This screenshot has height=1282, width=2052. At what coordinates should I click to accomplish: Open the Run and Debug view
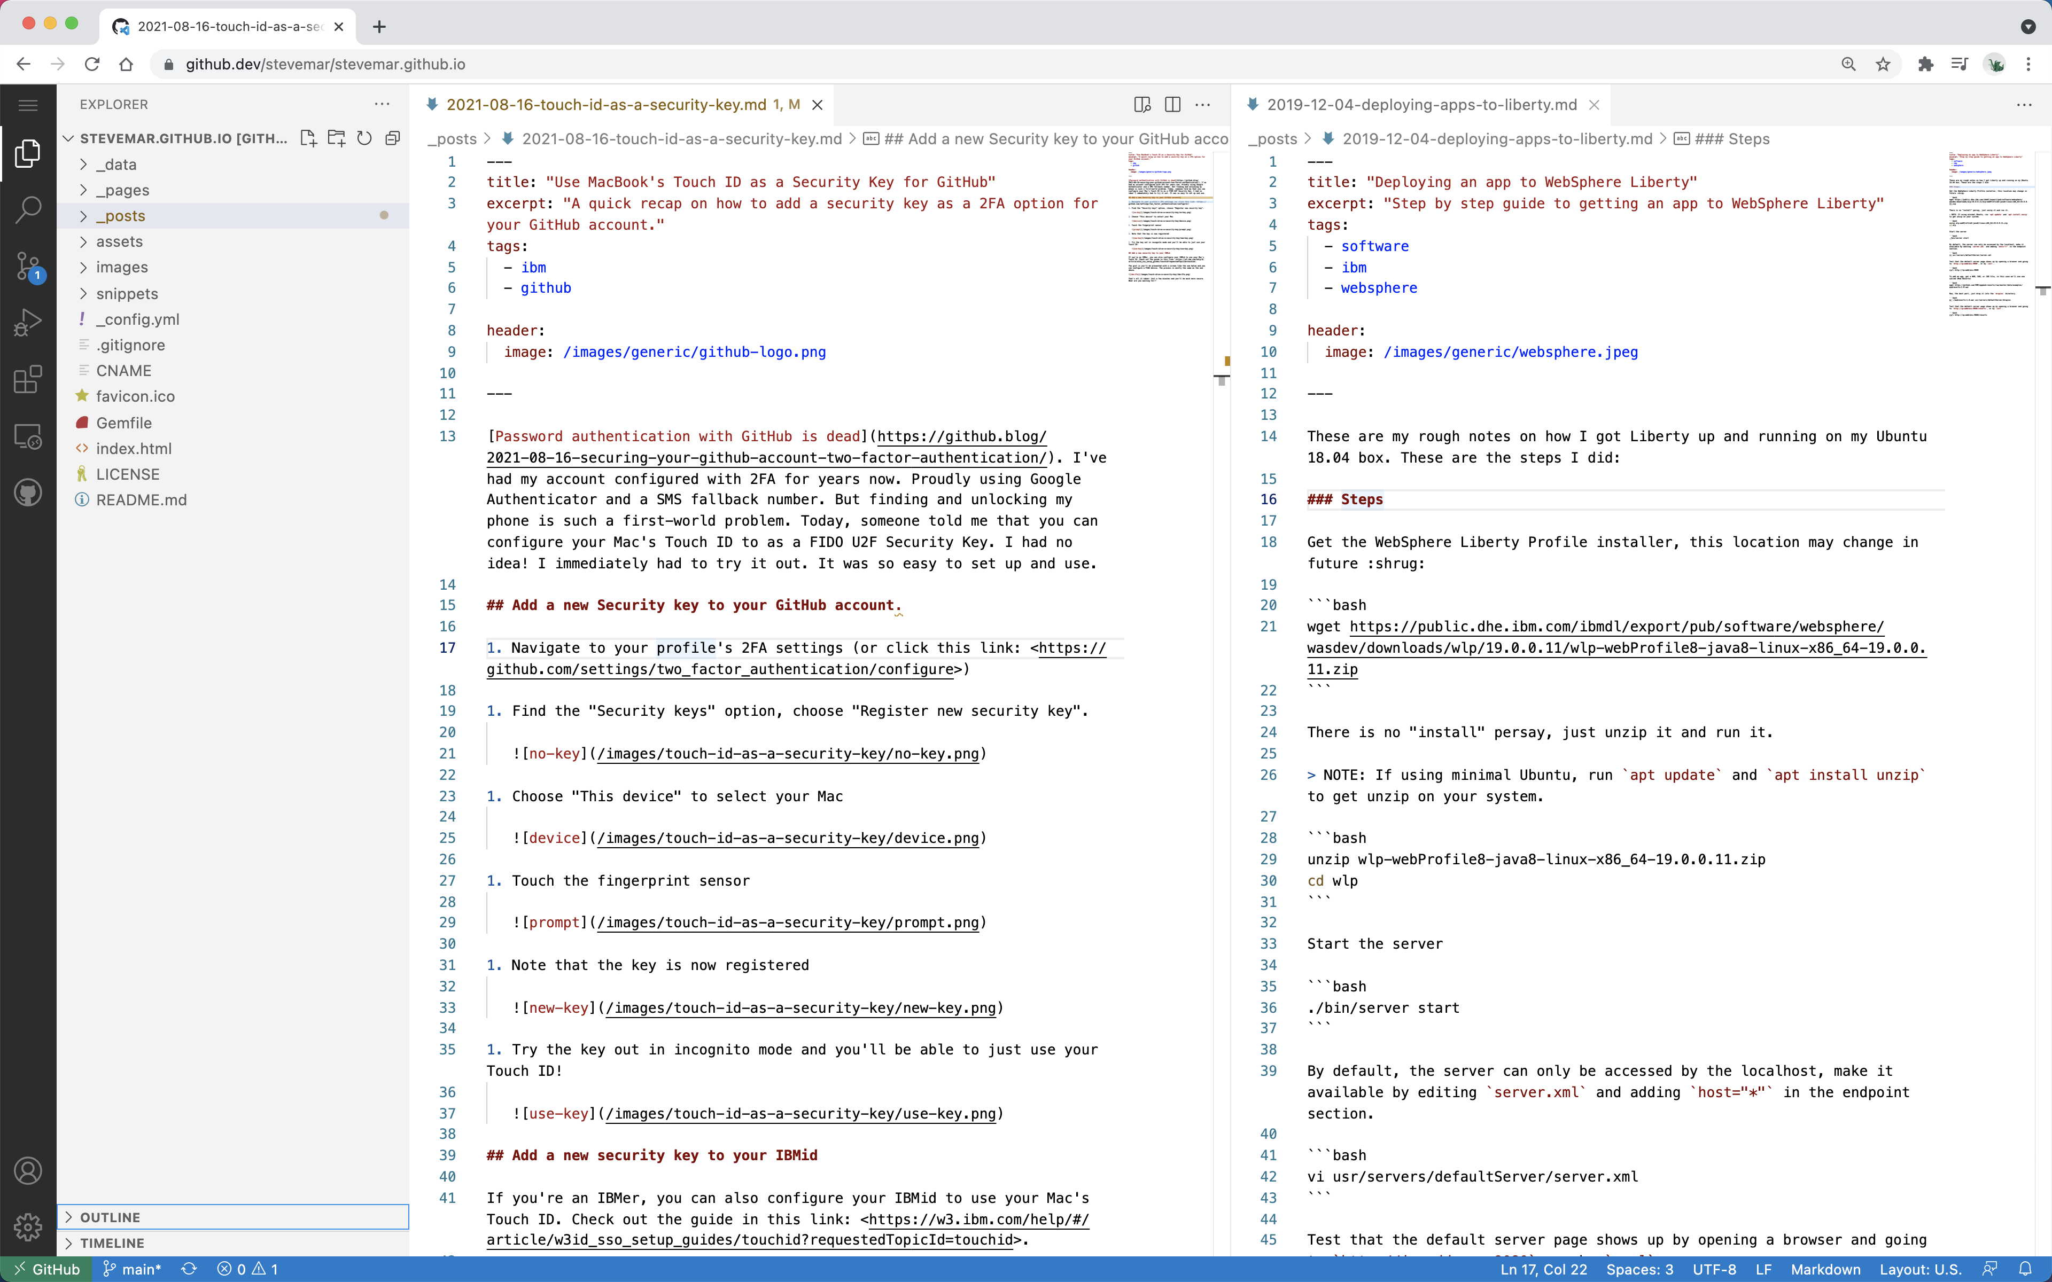pyautogui.click(x=28, y=323)
